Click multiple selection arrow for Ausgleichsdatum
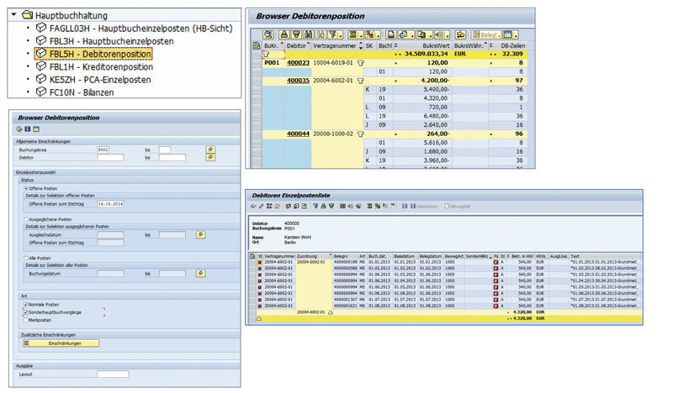Image resolution: width=673 pixels, height=393 pixels. pyautogui.click(x=200, y=234)
